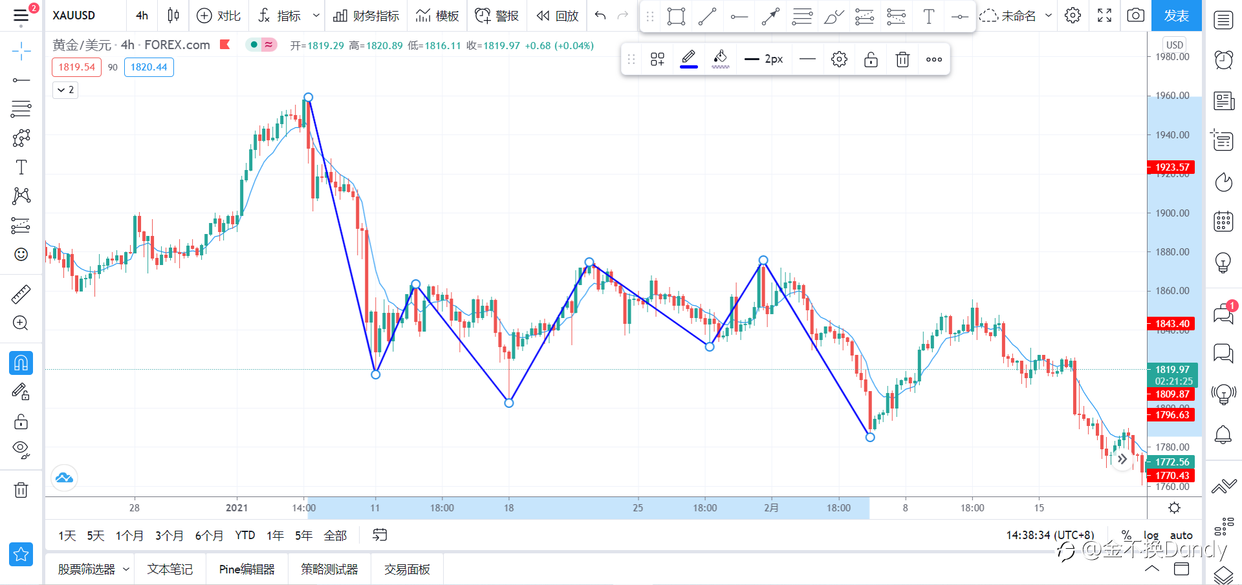Image resolution: width=1242 pixels, height=585 pixels.
Task: Open the 股票筛选器 tab
Action: tap(86, 569)
